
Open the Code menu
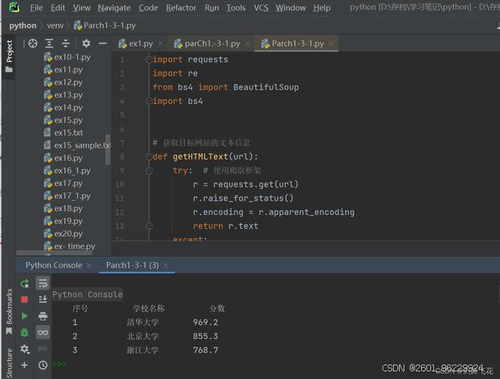pos(148,8)
